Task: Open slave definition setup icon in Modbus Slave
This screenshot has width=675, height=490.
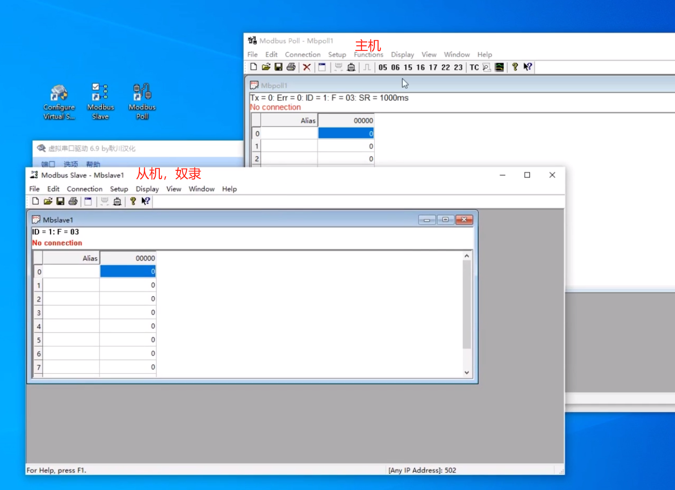Action: pos(88,201)
